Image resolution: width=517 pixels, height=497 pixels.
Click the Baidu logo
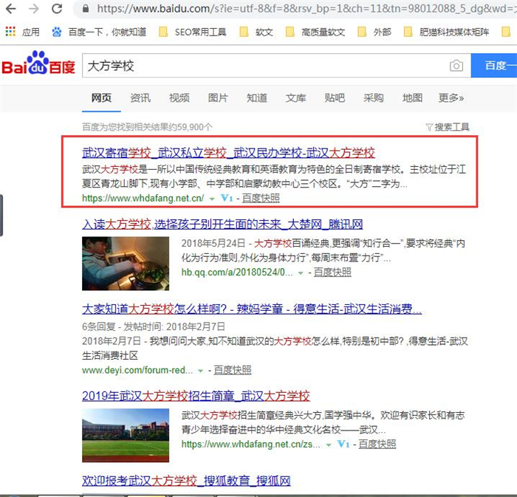tap(38, 64)
